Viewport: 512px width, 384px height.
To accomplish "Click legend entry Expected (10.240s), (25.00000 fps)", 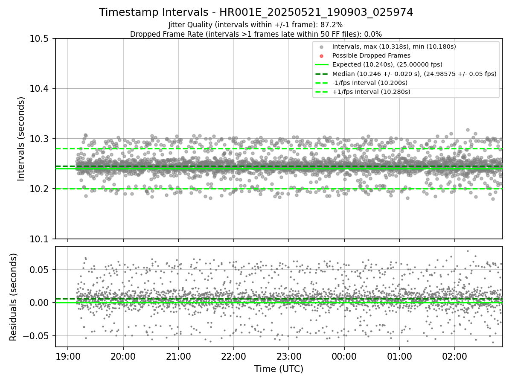I will [x=387, y=64].
